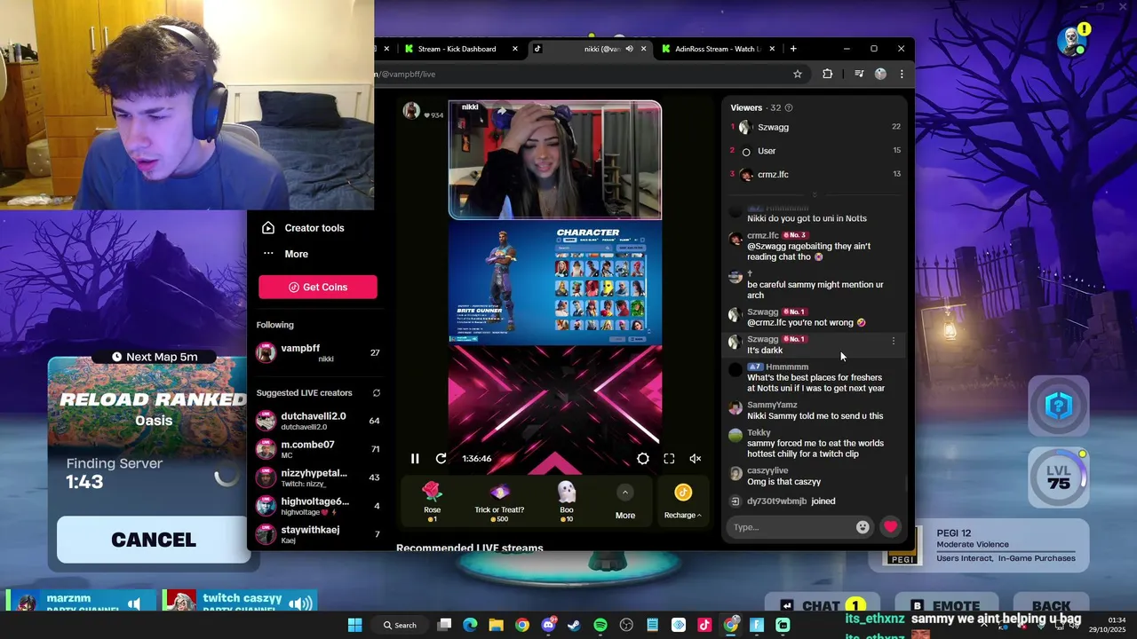Toggle twitch caszyy party channel speaker
The image size is (1137, 639).
301,603
